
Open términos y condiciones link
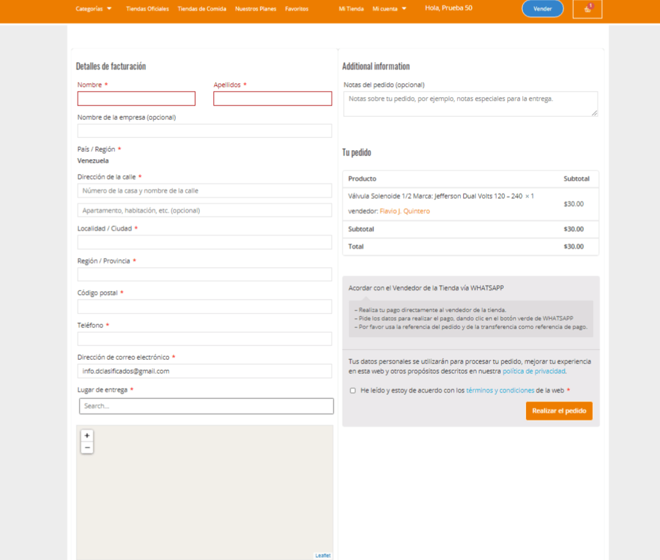tap(500, 391)
